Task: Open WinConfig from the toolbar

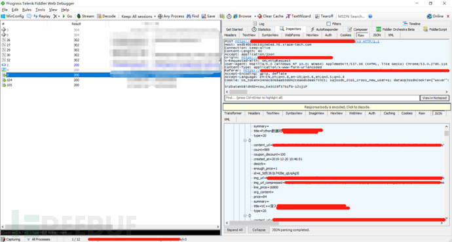Action: [12, 16]
